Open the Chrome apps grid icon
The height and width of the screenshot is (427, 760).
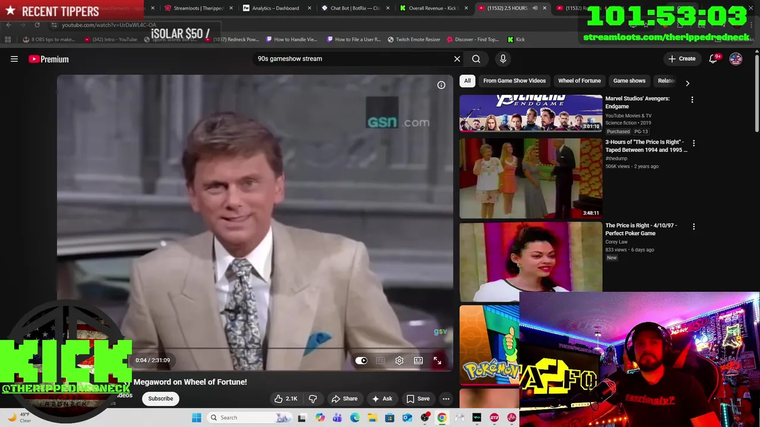(8, 40)
